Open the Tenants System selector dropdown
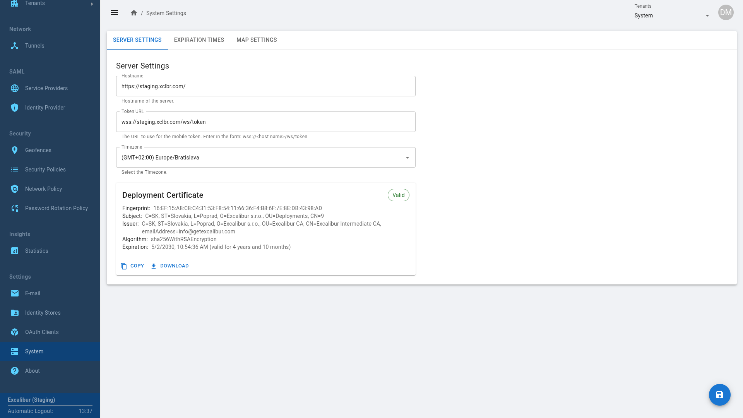Image resolution: width=743 pixels, height=418 pixels. [673, 15]
